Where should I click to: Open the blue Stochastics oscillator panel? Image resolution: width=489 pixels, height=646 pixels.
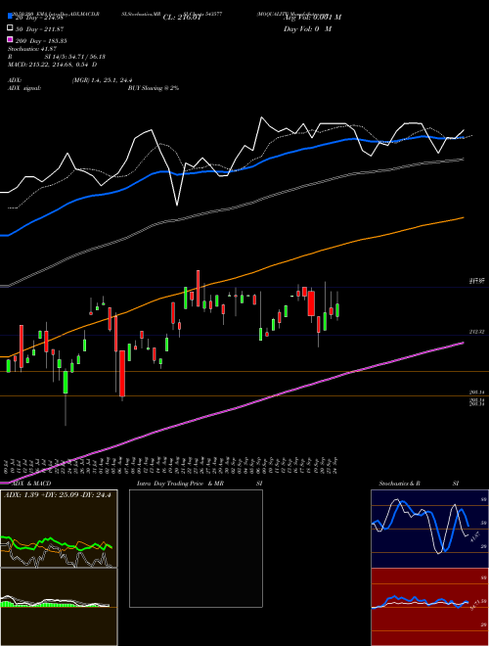tap(429, 529)
